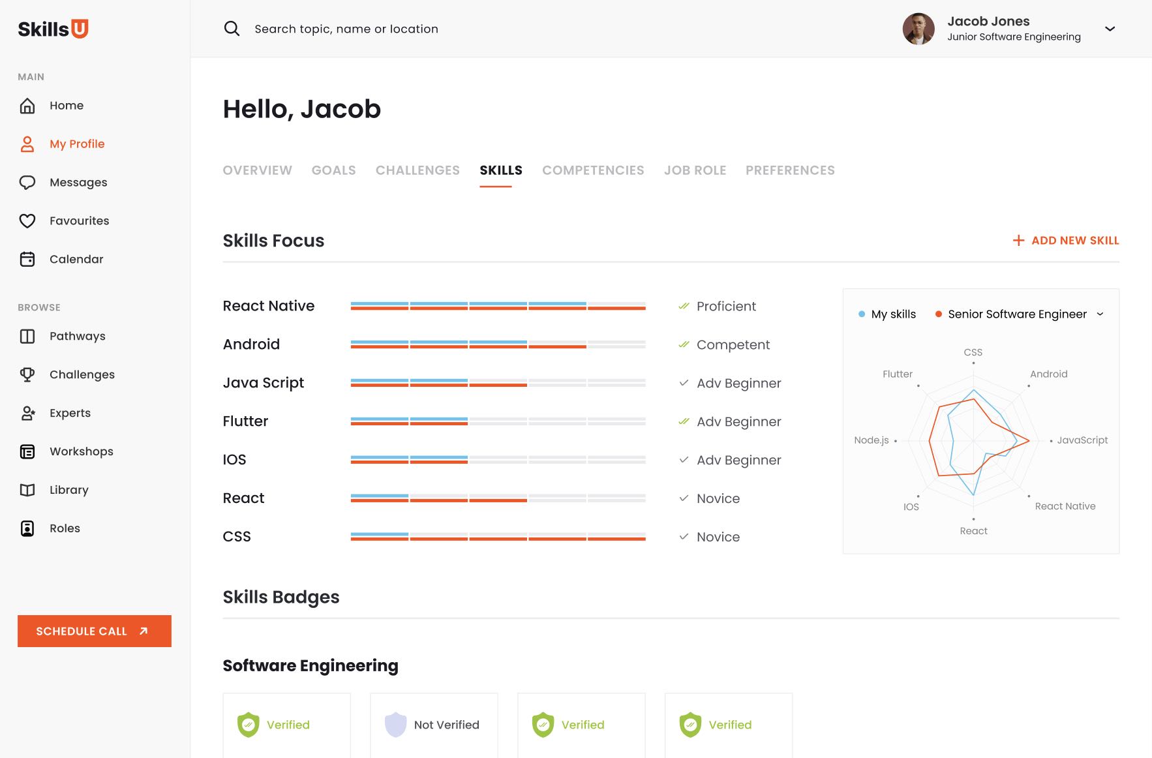Click the Favourites heart icon
The image size is (1152, 758).
pyautogui.click(x=27, y=221)
